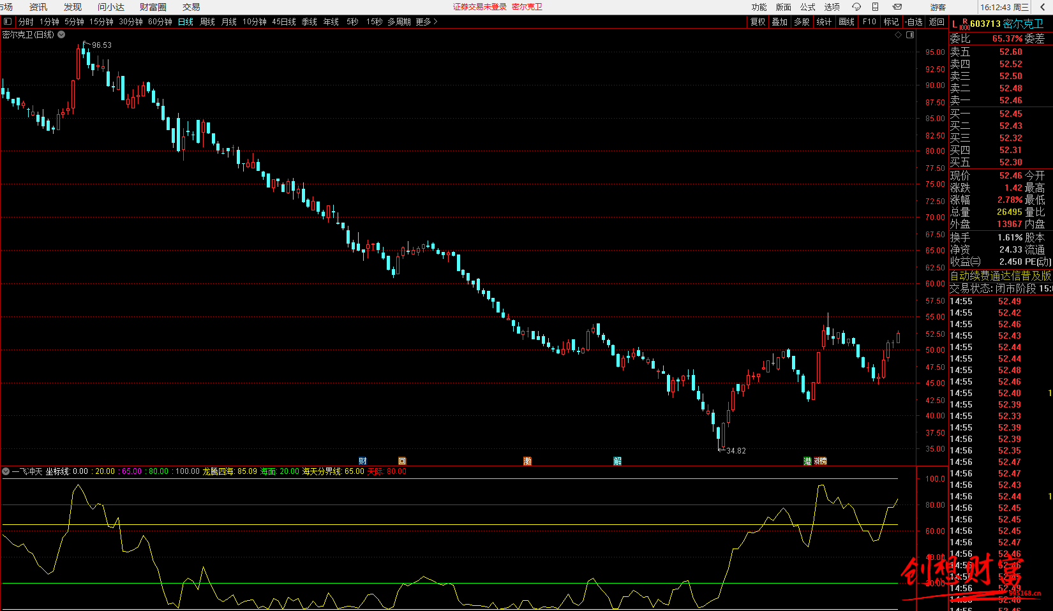
Task: Click the diamond icon above the price axis
Action: tap(899, 34)
